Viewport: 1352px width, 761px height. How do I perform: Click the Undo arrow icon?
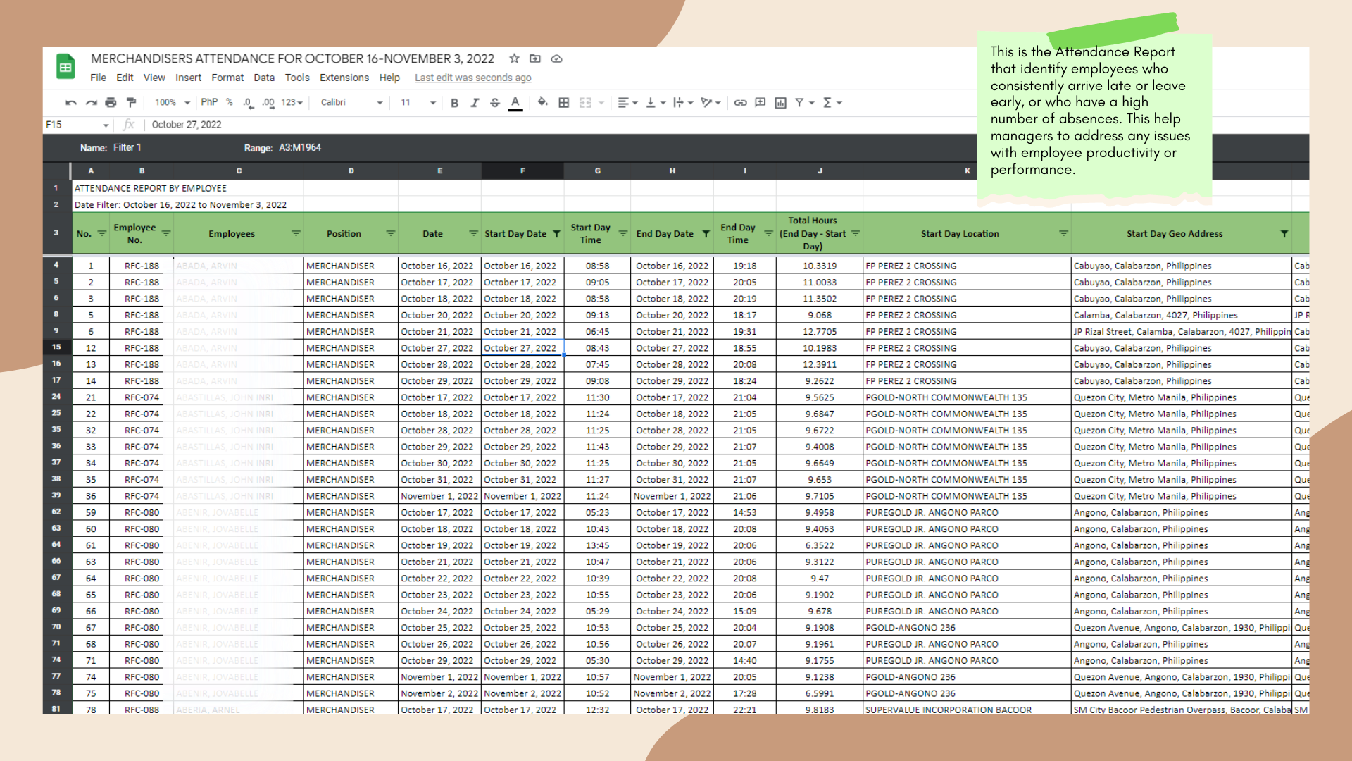coord(71,103)
